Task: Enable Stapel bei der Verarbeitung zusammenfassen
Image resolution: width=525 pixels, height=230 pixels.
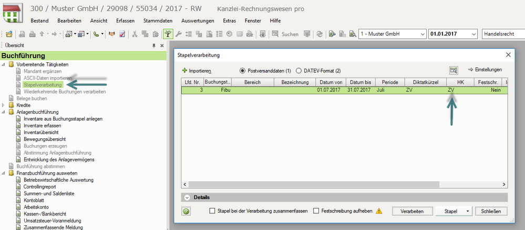Action: point(212,211)
